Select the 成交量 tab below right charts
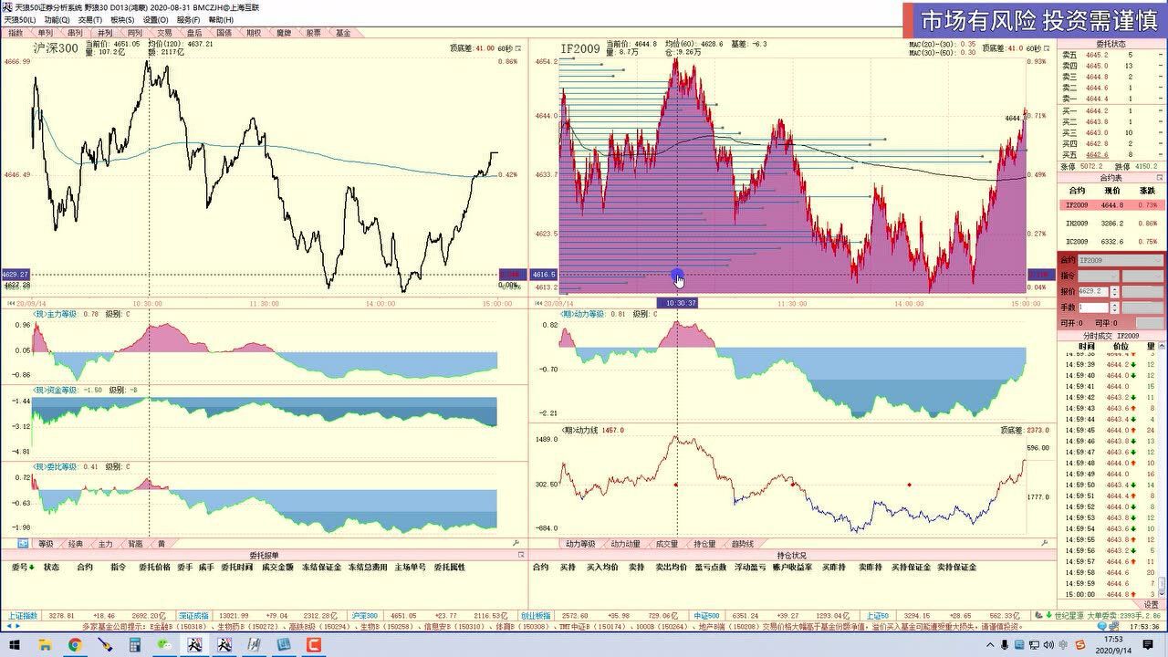1168x657 pixels. [x=666, y=544]
